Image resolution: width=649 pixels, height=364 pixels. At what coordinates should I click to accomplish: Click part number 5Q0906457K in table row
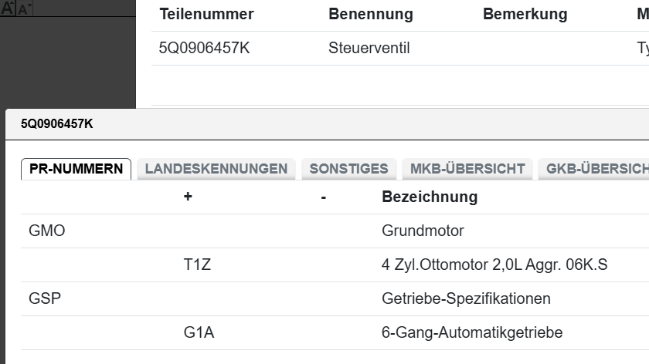[204, 49]
